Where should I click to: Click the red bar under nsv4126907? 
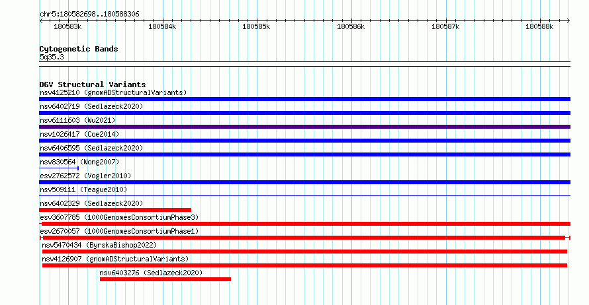[304, 265]
